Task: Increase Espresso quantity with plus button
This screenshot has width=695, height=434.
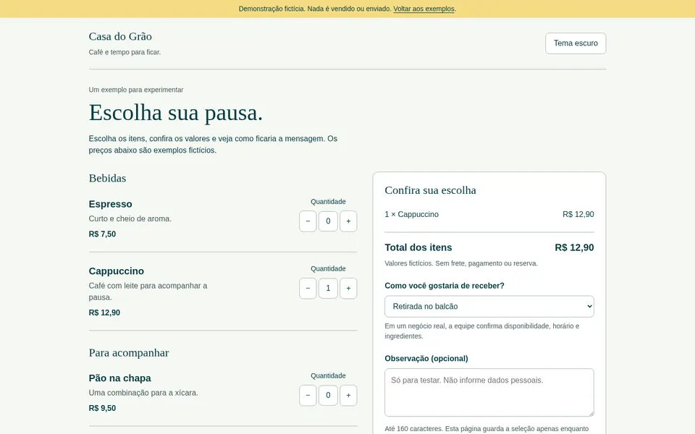Action: 348,221
